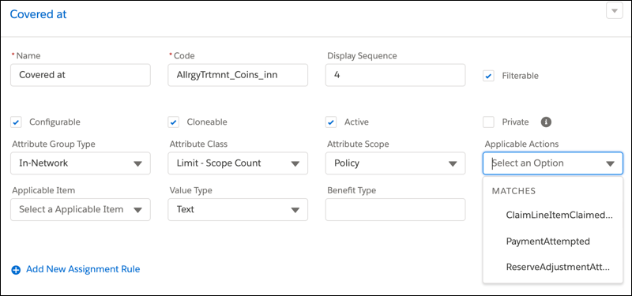The width and height of the screenshot is (632, 296).
Task: Click the Benefit Type input field
Action: coord(396,209)
